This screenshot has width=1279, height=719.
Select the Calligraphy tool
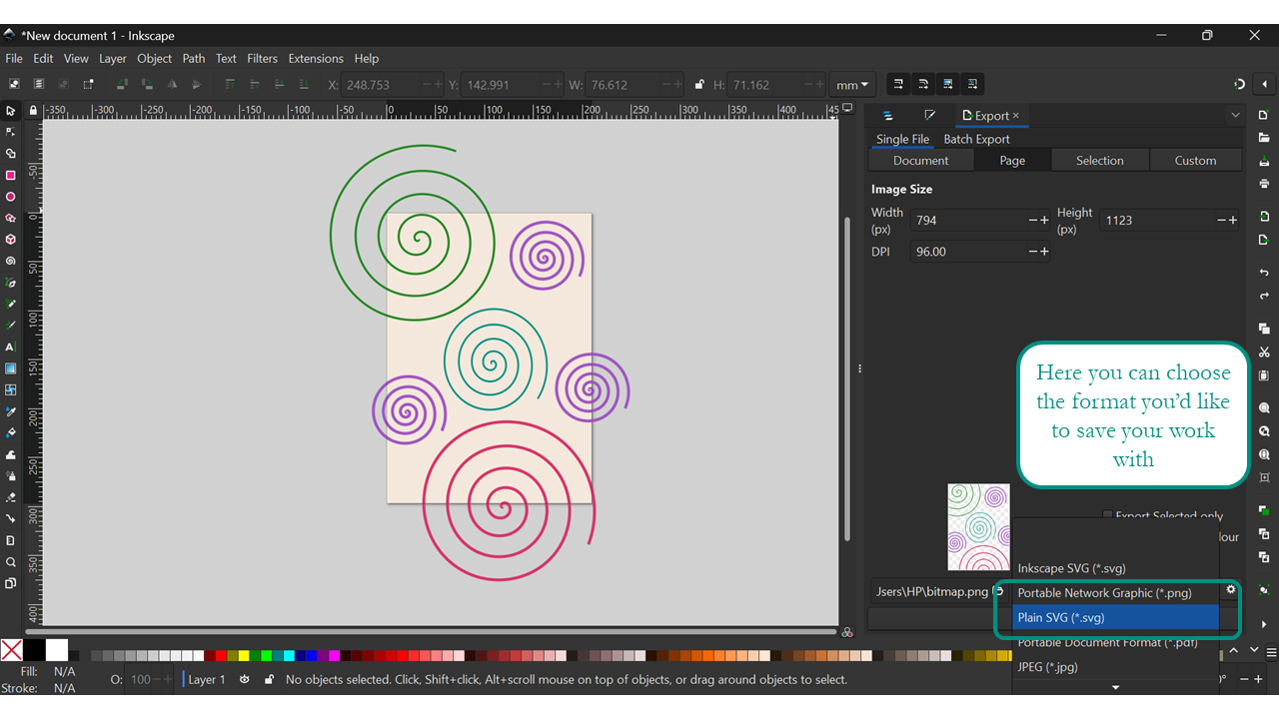[11, 326]
